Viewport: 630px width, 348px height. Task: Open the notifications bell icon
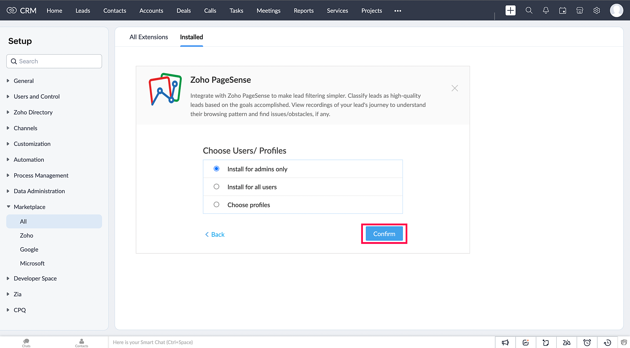coord(546,10)
